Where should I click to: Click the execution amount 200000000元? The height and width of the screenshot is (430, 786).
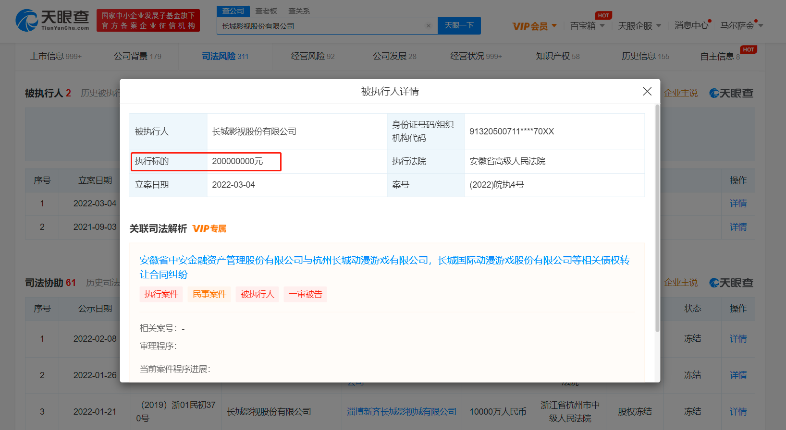point(237,161)
